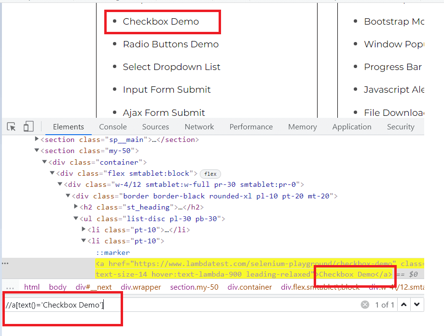
Task: Clear the XPath search using the X icon
Action: [365, 304]
